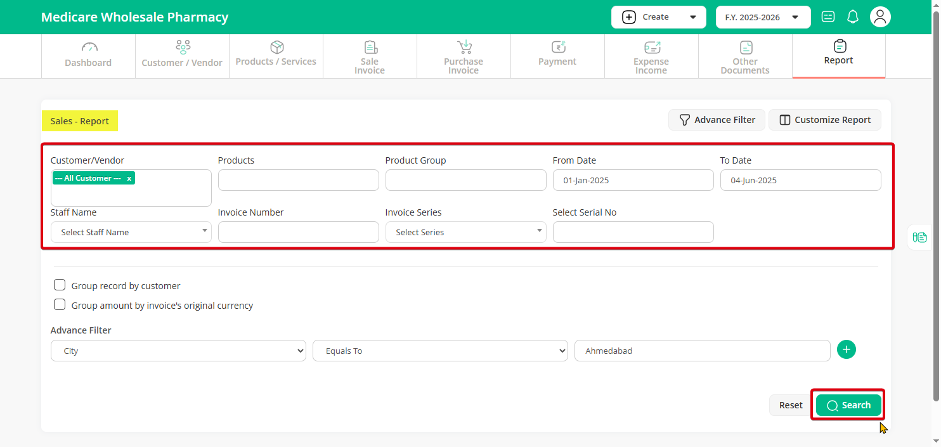Open the Select Series dropdown

(x=466, y=232)
